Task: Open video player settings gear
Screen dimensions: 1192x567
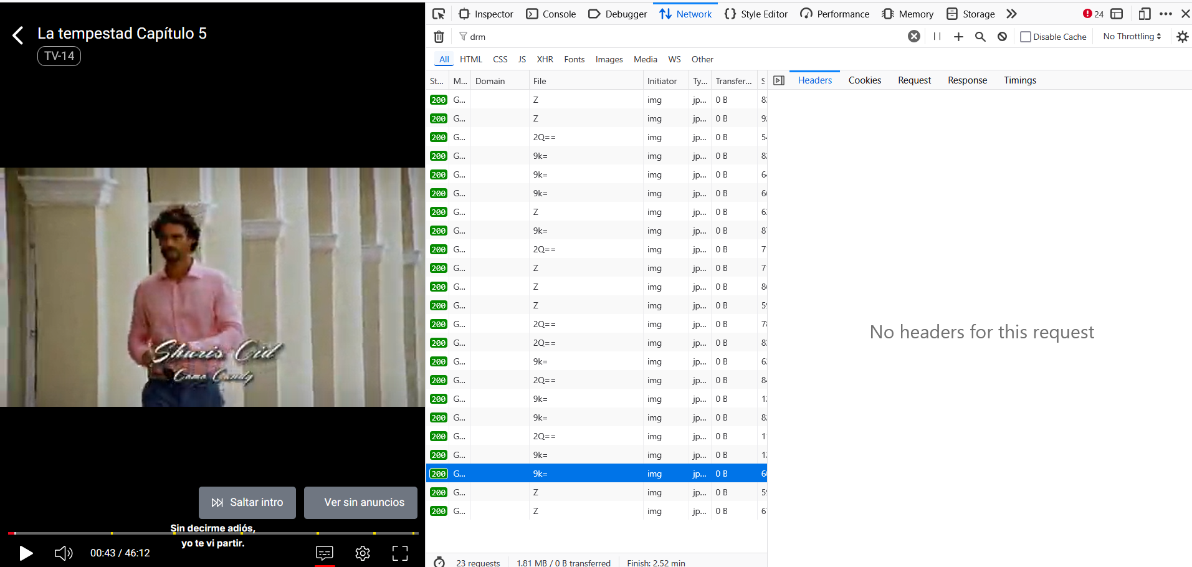Action: (363, 553)
